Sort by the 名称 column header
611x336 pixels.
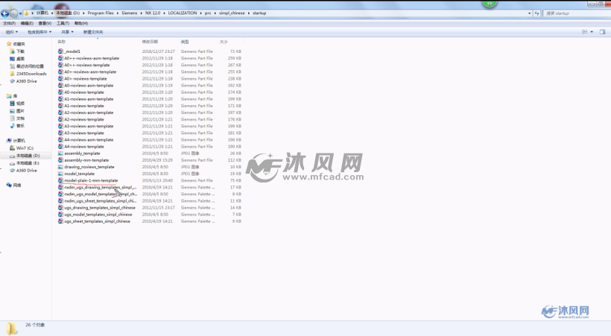98,42
